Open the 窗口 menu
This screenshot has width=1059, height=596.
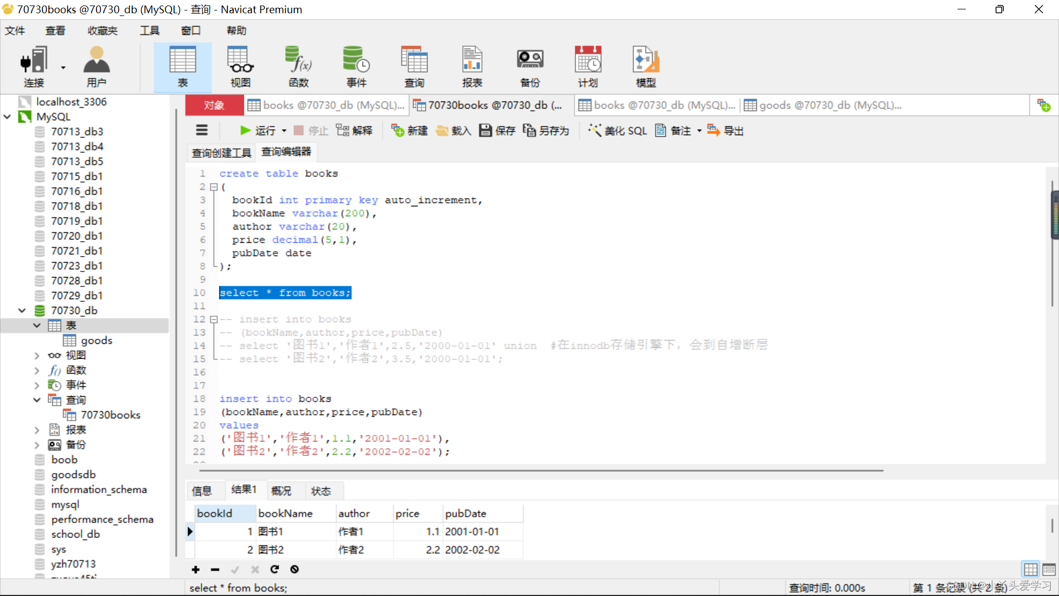[191, 30]
